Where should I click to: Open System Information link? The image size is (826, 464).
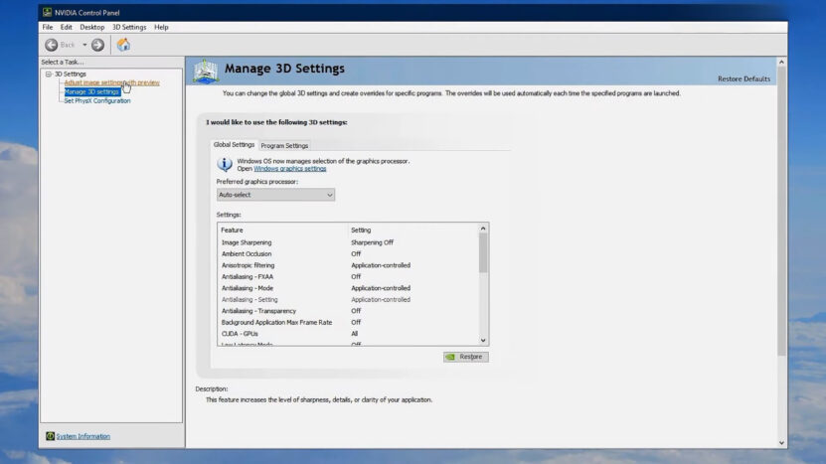(x=83, y=436)
